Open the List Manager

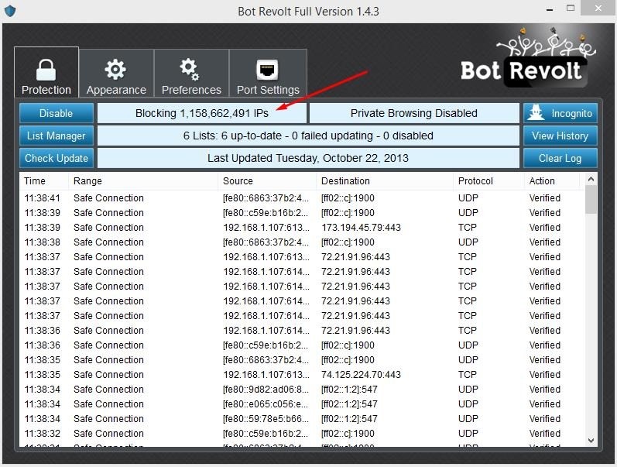(57, 136)
